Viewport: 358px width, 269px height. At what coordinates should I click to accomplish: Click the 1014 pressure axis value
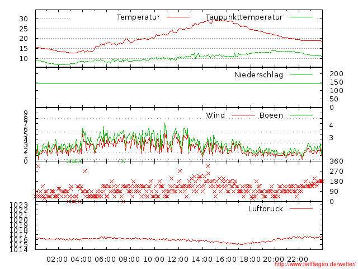18,249
